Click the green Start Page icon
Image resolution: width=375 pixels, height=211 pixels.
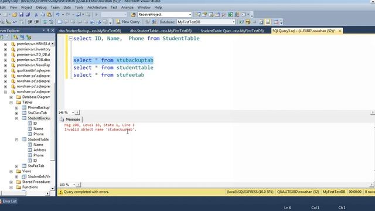click(x=230, y=15)
